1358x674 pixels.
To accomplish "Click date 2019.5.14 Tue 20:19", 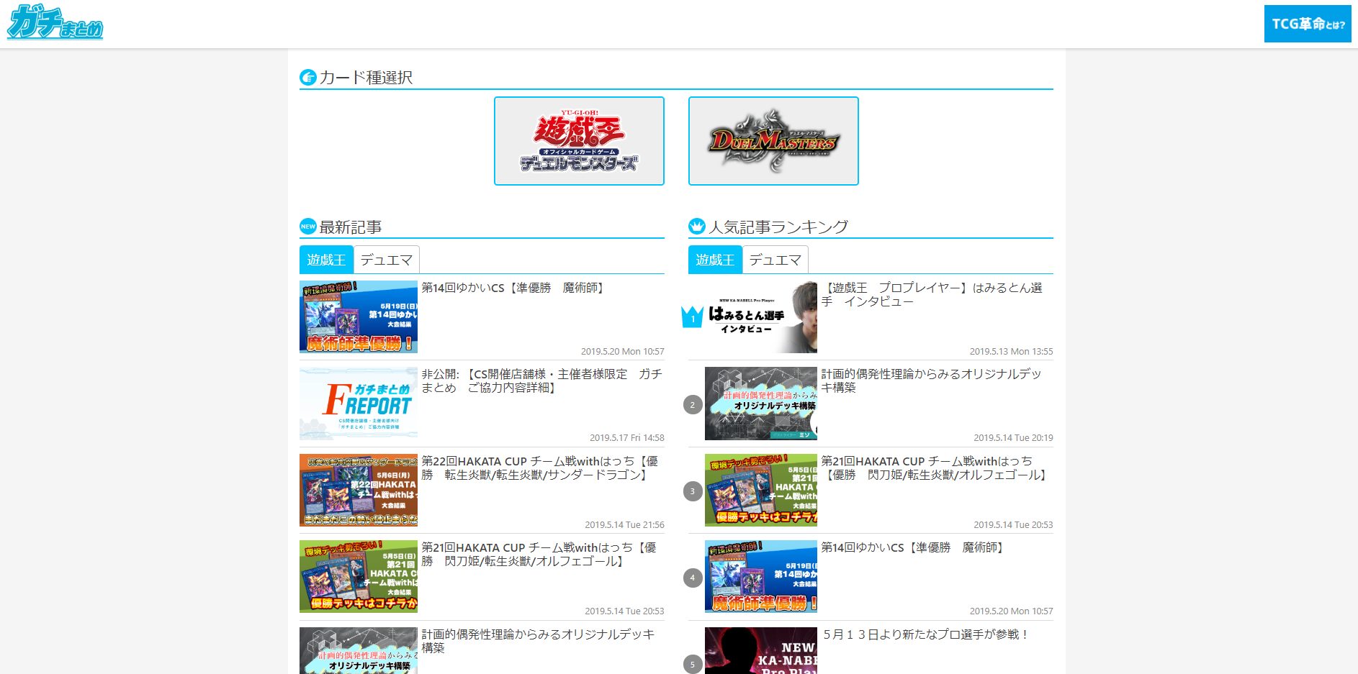I will (x=1013, y=438).
